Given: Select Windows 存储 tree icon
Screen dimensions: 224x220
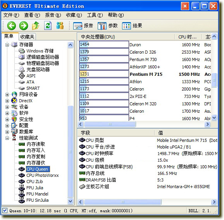Looking at the screenshot, I should 22,51.
